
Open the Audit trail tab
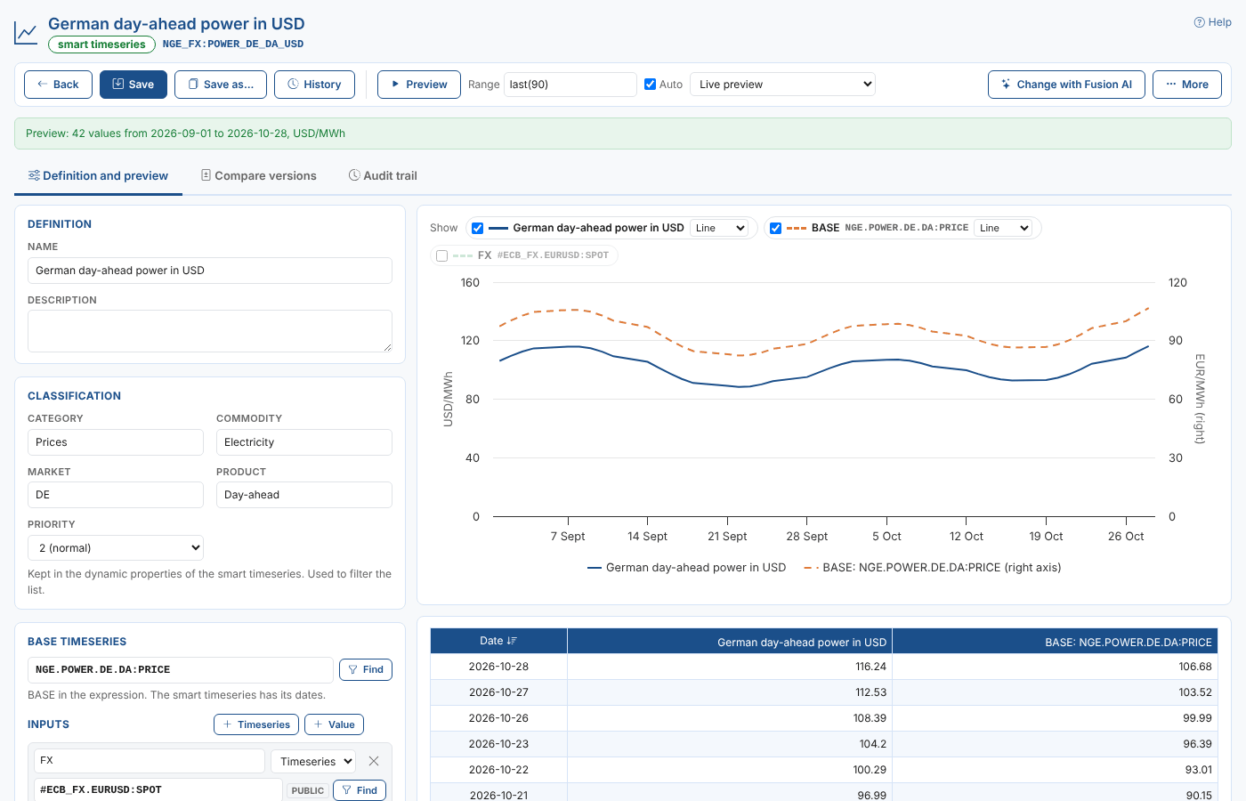(383, 176)
